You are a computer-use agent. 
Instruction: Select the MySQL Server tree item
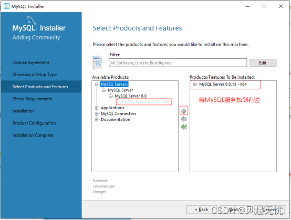pyautogui.click(x=120, y=90)
